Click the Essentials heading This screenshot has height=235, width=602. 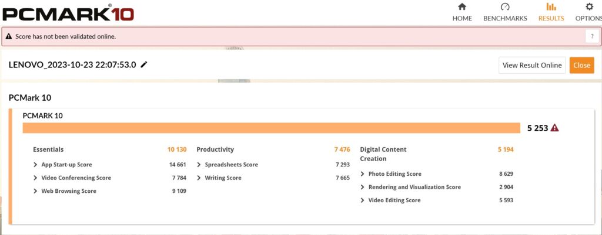pyautogui.click(x=48, y=149)
